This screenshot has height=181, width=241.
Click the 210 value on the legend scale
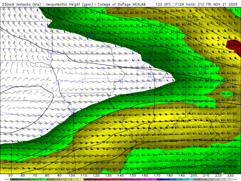click(206, 176)
